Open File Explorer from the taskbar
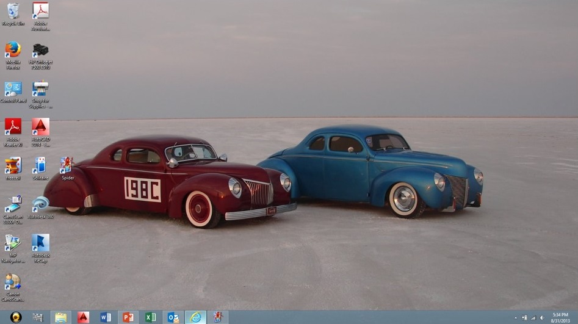Screen dimensions: 578x324 pos(60,317)
